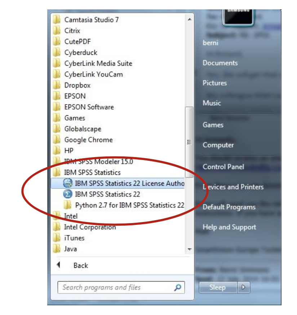The width and height of the screenshot is (297, 315).
Task: Click the Search programs and files box
Action: tap(121, 287)
